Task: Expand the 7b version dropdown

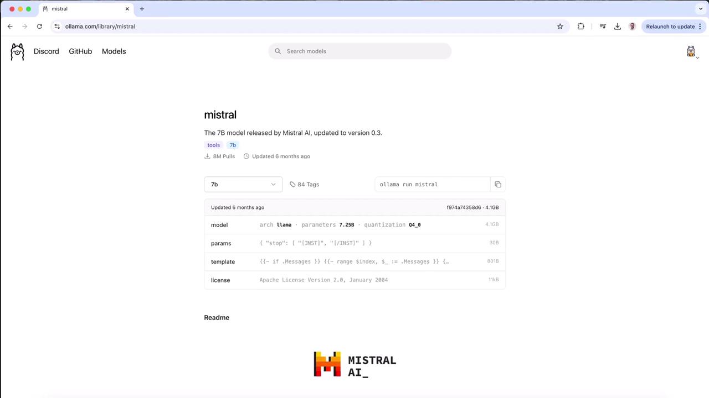Action: coord(243,184)
